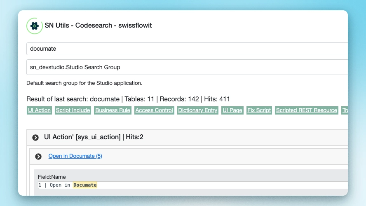The height and width of the screenshot is (206, 366).
Task: Click the Tables count '11'
Action: click(151, 99)
